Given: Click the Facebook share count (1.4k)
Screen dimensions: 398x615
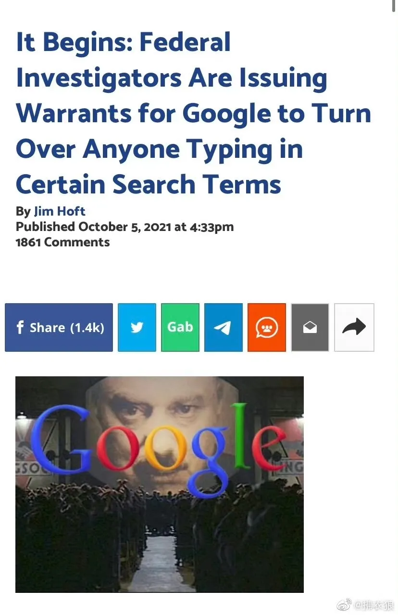Looking at the screenshot, I should (87, 327).
